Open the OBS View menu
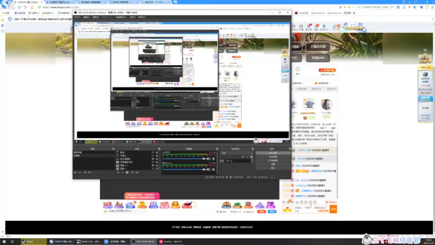This screenshot has width=435, height=245. [96, 17]
